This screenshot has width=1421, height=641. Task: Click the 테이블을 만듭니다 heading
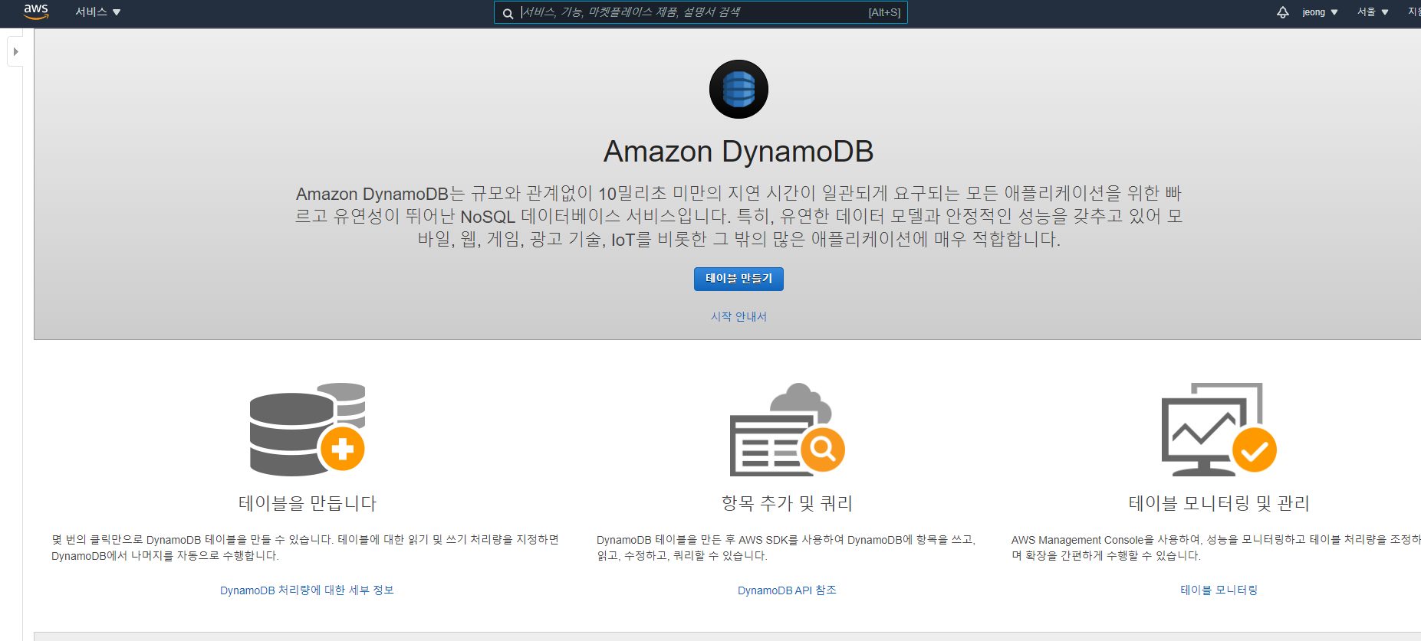[308, 503]
